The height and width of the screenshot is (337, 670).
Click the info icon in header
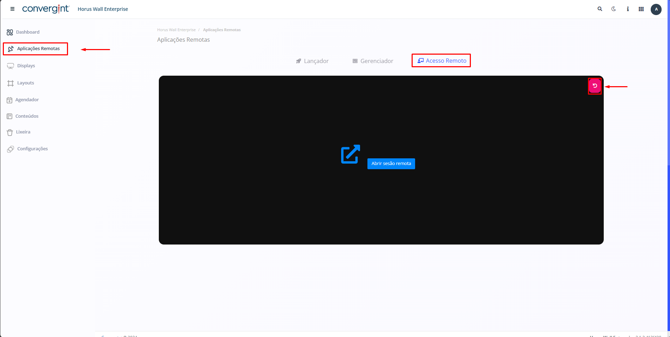point(628,9)
